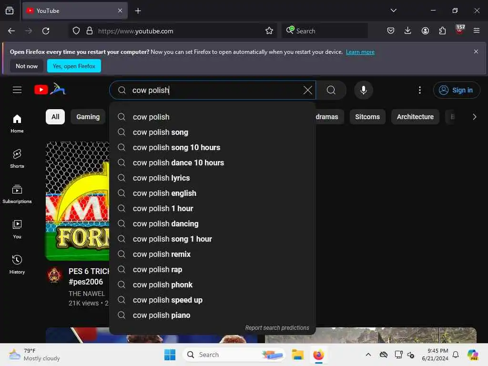The image size is (488, 366).
Task: Choose suggestion "cow polish rap"
Action: click(x=213, y=270)
